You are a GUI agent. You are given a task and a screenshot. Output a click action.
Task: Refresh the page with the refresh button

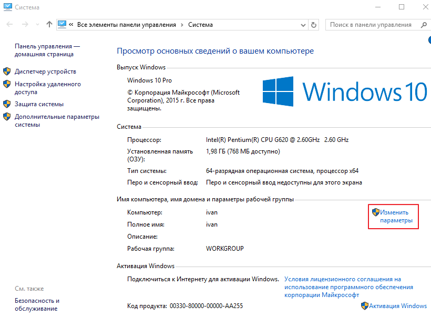click(x=314, y=25)
